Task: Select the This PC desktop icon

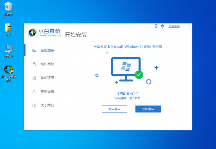Action: 8,51
